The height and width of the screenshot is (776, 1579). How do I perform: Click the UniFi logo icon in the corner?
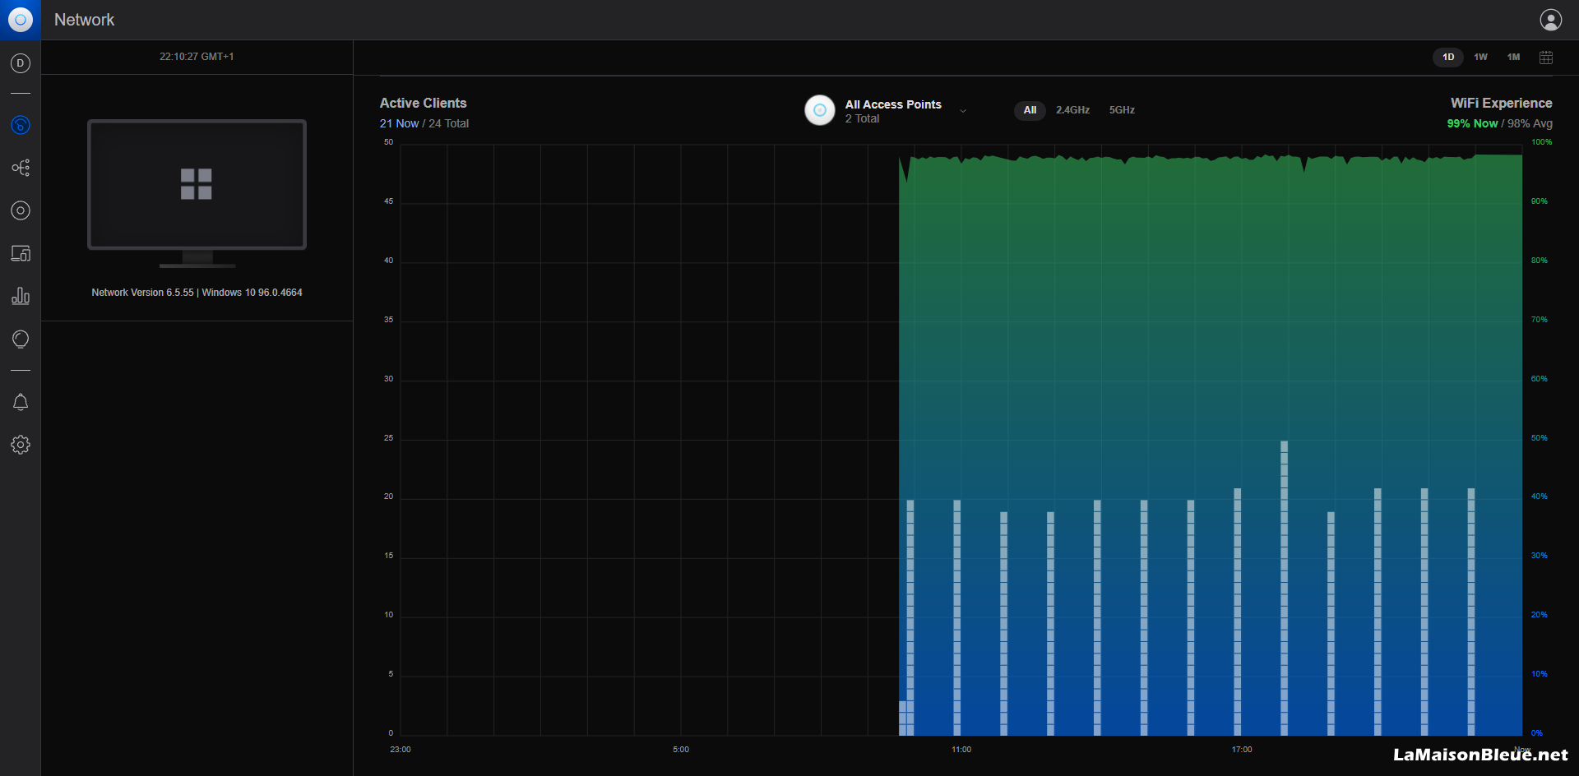tap(20, 20)
